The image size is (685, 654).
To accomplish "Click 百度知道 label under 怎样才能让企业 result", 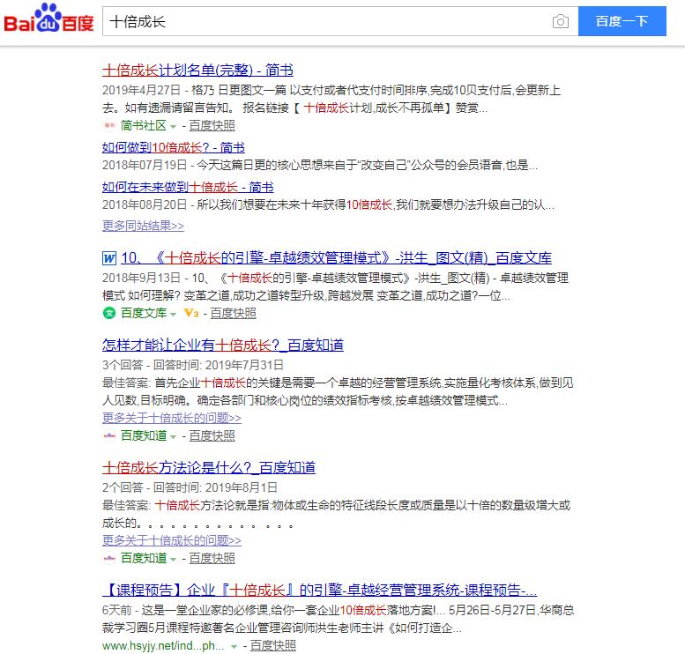I will [x=144, y=435].
